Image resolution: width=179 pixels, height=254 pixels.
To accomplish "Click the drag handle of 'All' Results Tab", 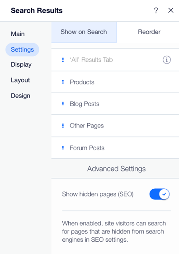I will pos(63,60).
